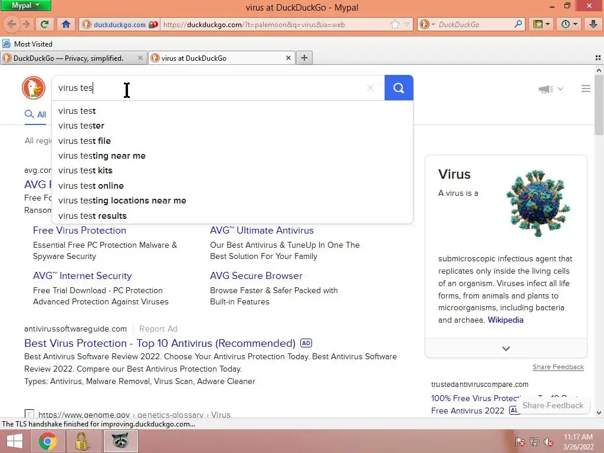Screen dimensions: 604x453
Task: Bookmark this page with the star icon
Action: click(x=395, y=25)
